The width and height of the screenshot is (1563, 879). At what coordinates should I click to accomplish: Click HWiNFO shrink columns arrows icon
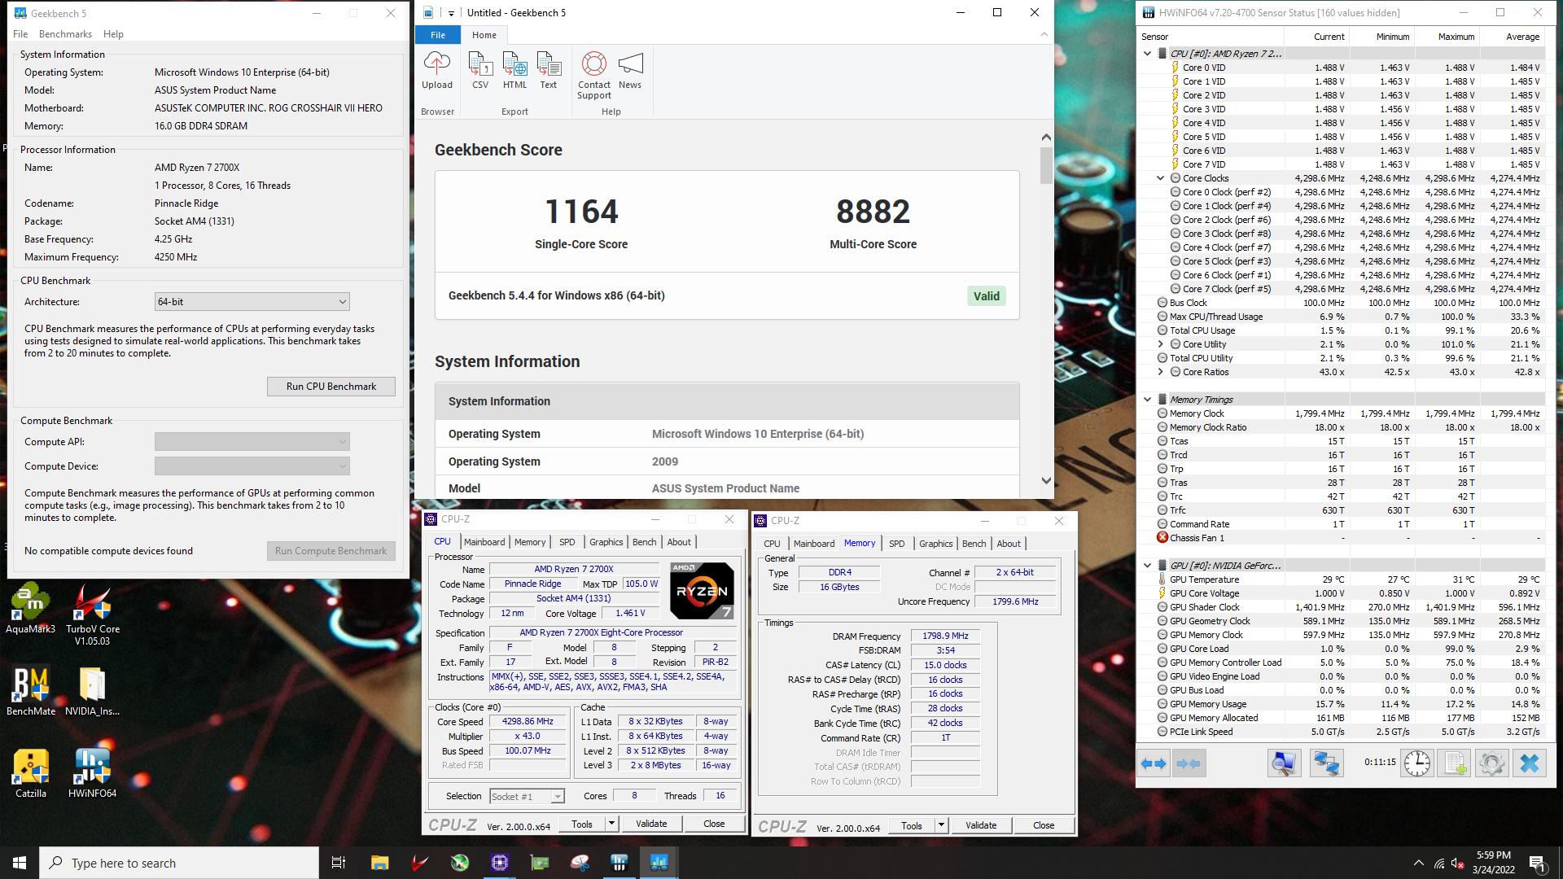click(1189, 763)
